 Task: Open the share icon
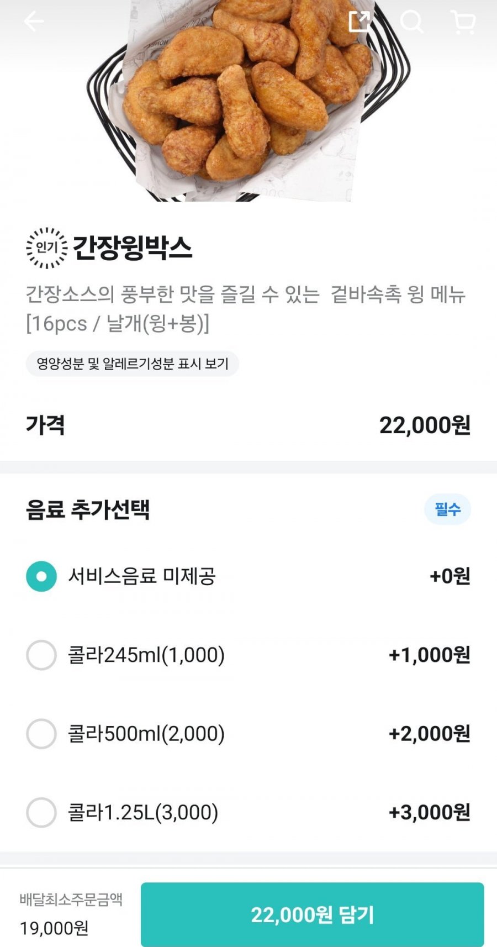[359, 22]
